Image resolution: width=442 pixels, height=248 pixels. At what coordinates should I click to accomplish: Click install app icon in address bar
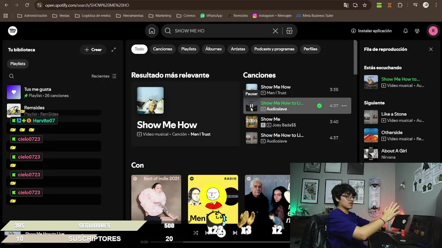click(355, 5)
